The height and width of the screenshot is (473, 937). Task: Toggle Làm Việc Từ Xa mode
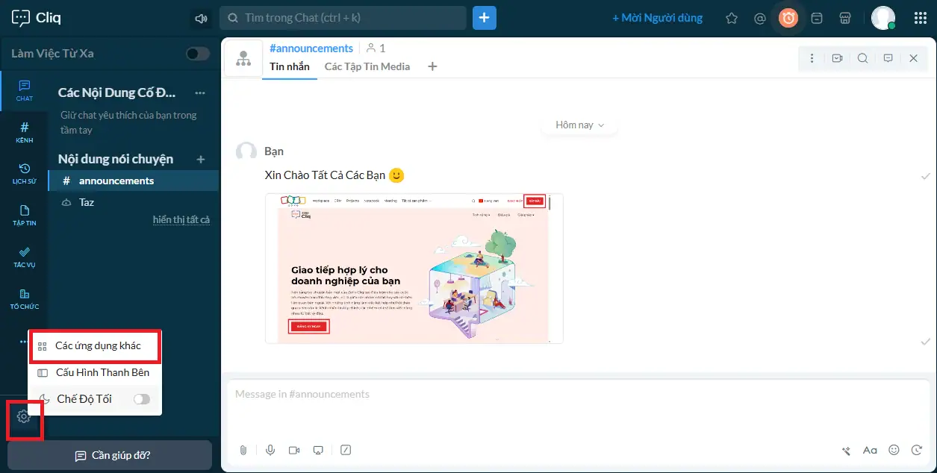coord(196,54)
